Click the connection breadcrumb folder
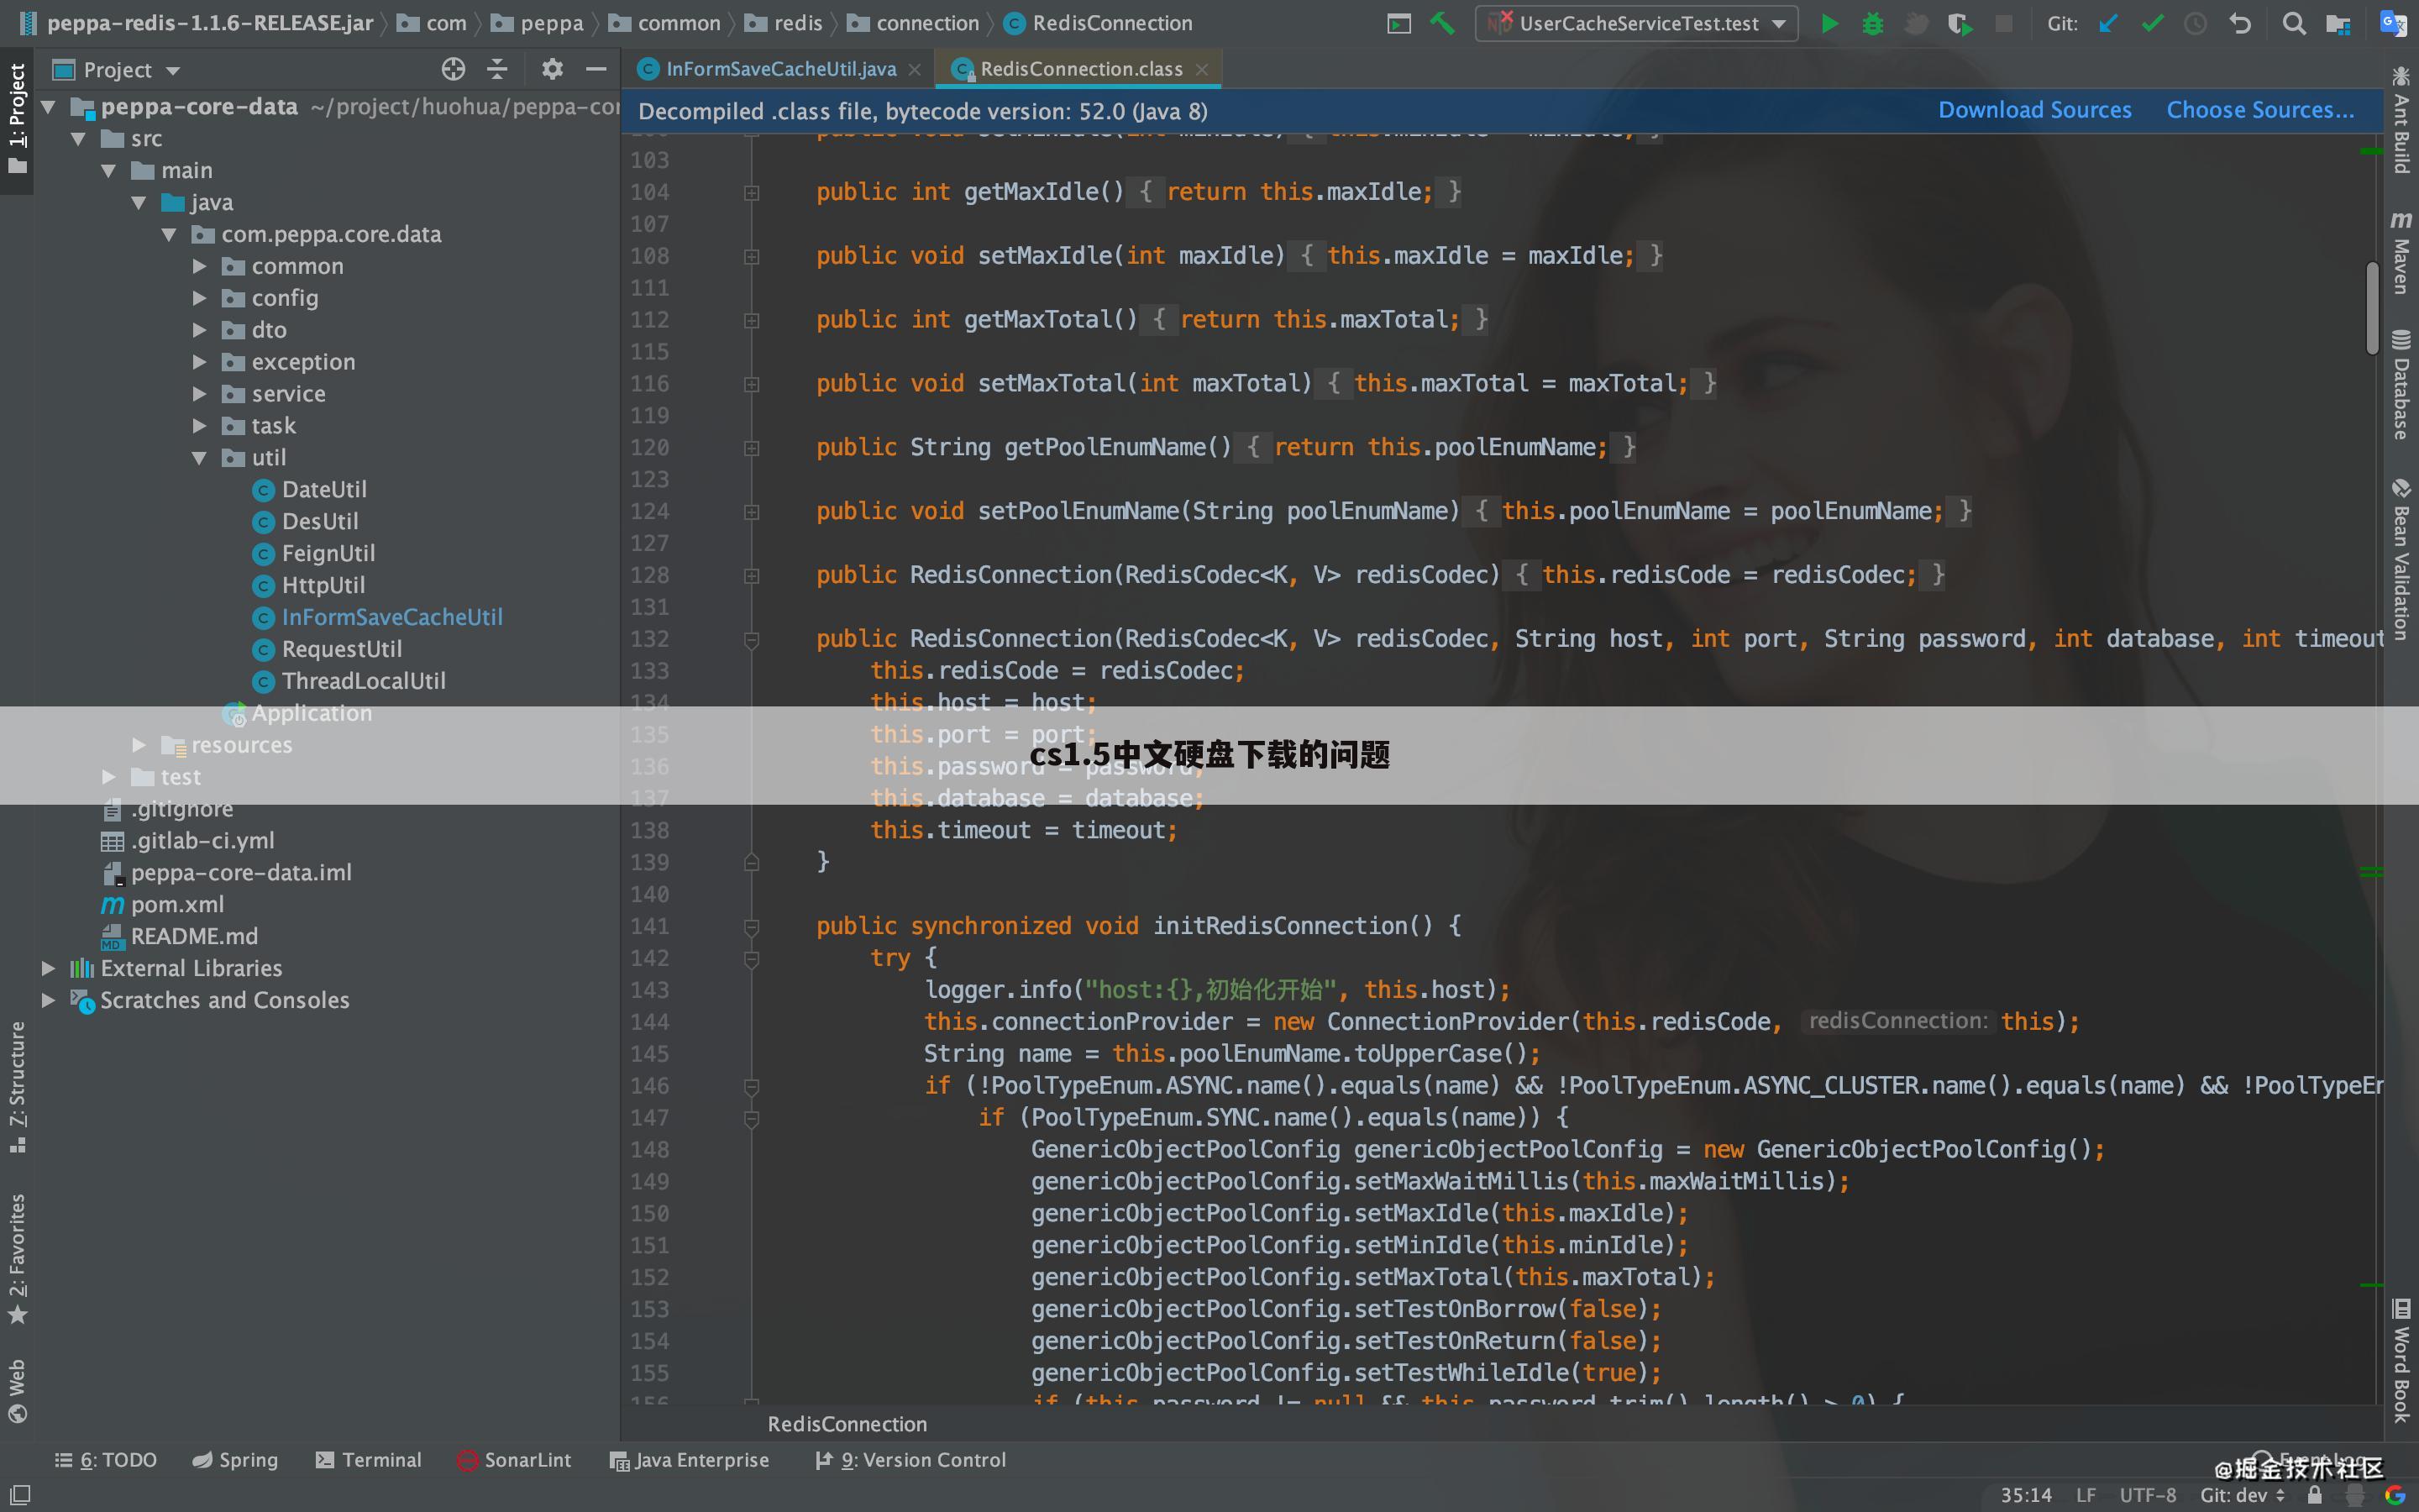The width and height of the screenshot is (2419, 1512). click(x=914, y=23)
